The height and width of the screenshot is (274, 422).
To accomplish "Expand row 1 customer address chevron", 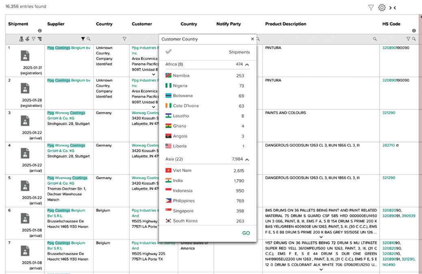I will 154,75.
